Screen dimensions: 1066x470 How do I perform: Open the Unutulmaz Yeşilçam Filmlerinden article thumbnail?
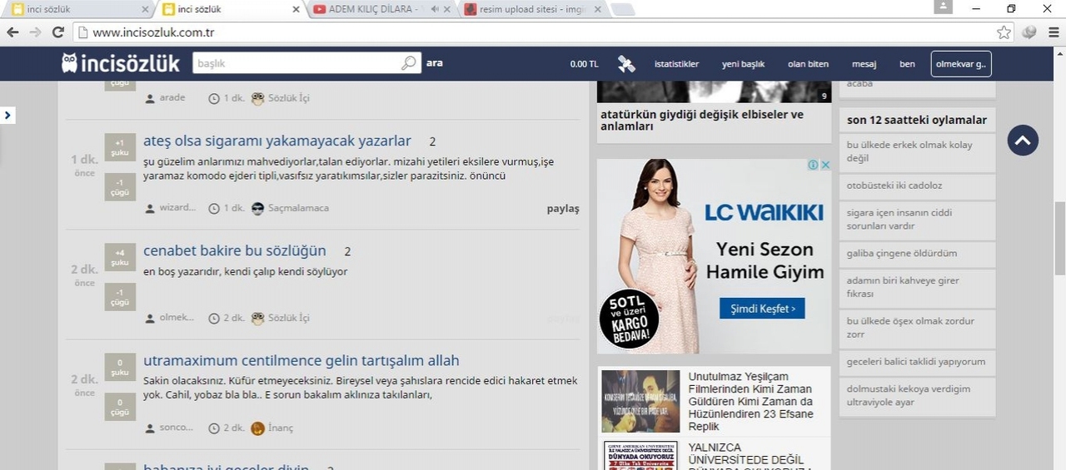[x=640, y=401]
